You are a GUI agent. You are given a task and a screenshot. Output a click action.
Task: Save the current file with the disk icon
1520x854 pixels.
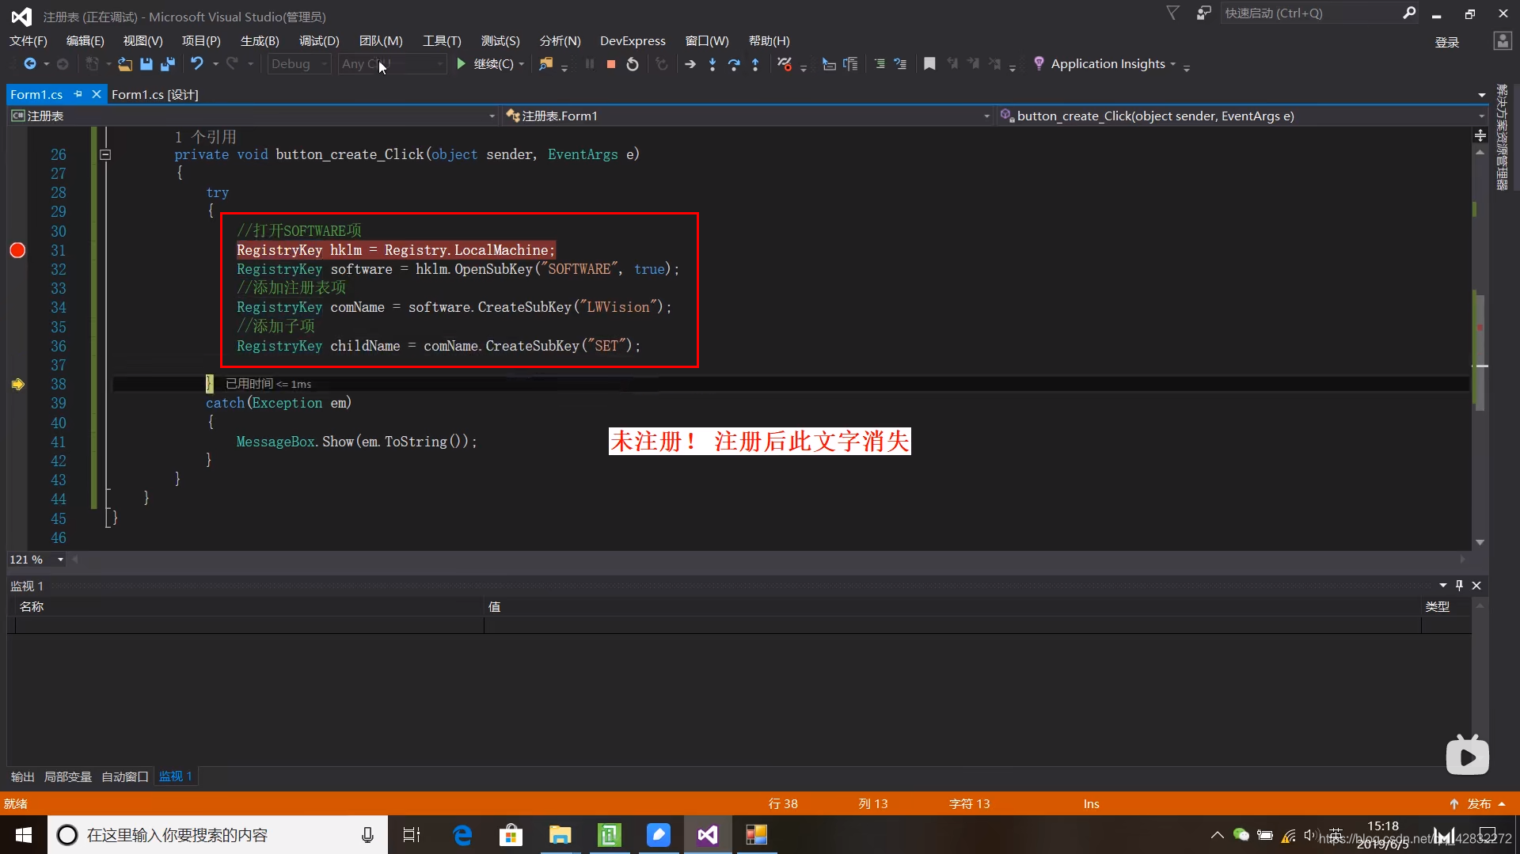pos(146,64)
